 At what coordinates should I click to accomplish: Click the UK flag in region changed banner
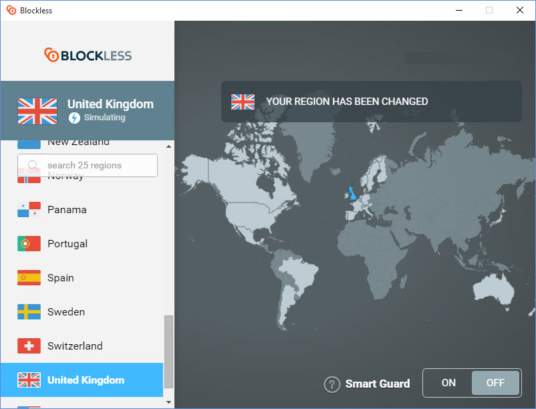point(243,102)
